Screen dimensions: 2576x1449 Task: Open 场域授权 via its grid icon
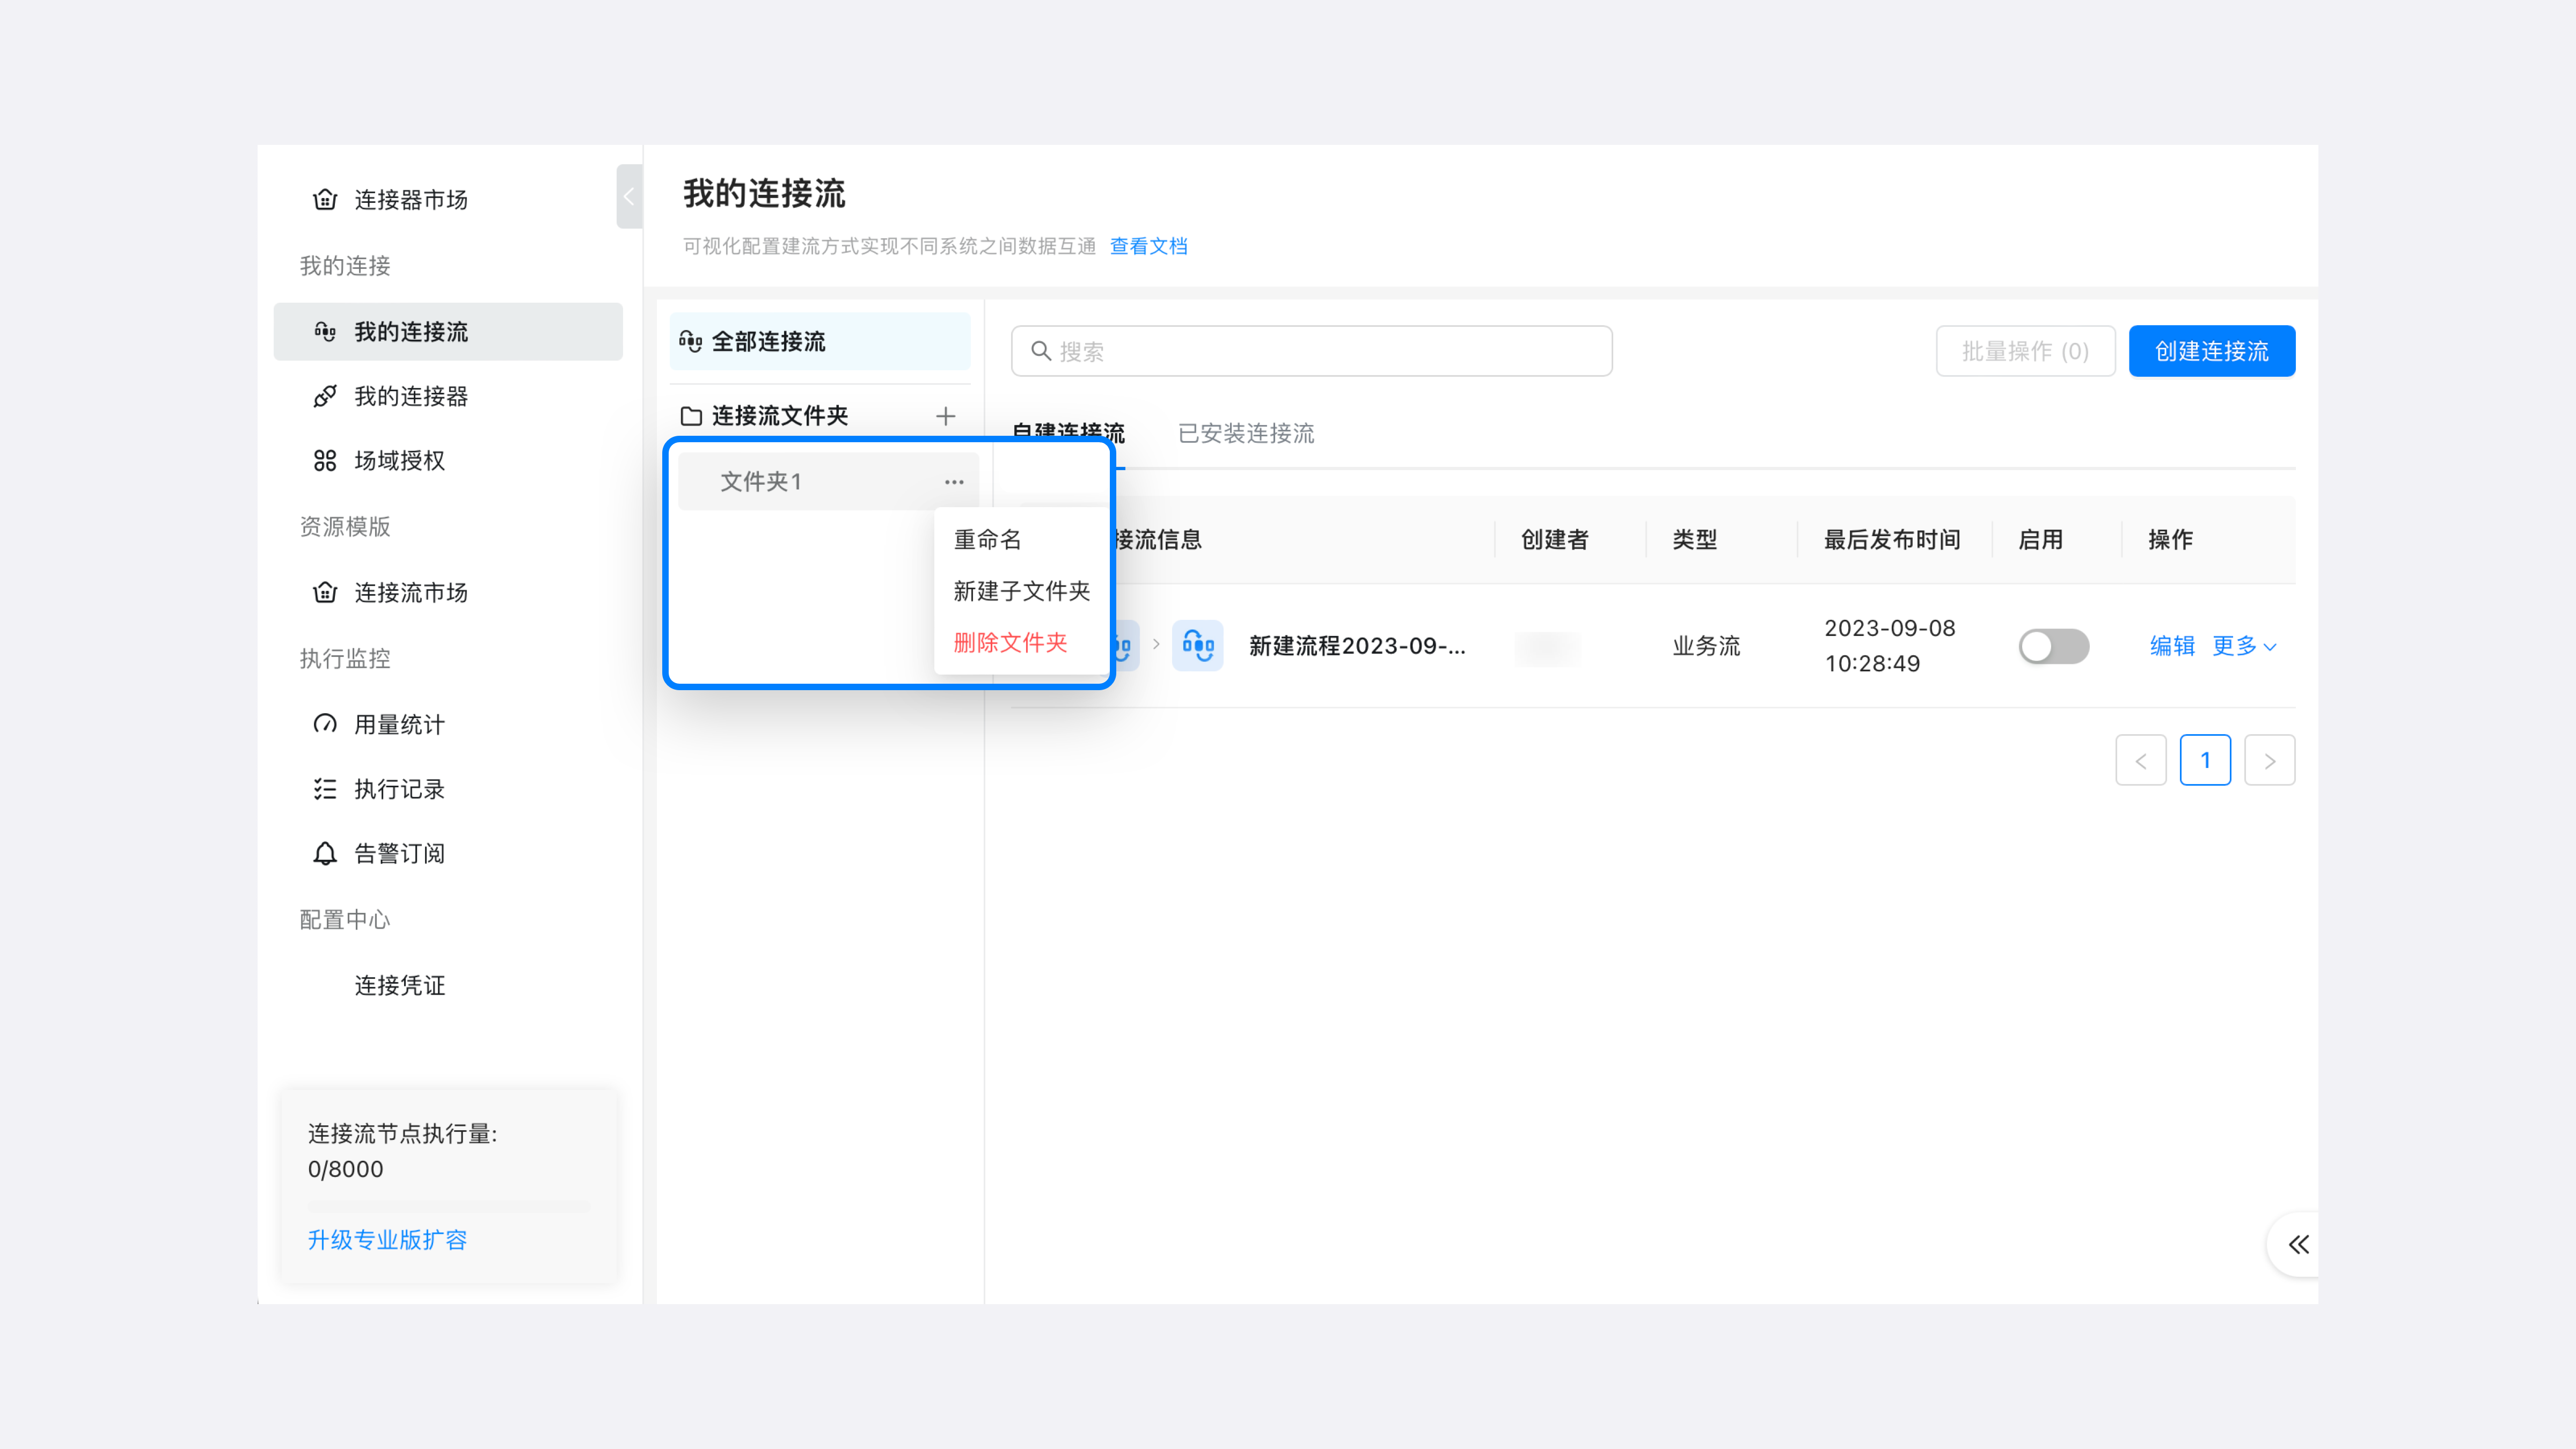coord(325,460)
